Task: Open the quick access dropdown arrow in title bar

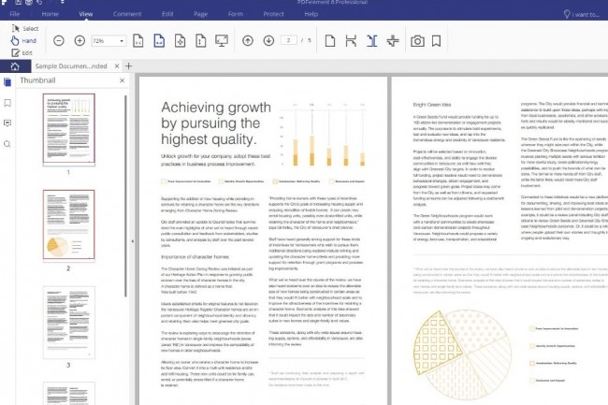Action: coord(62,2)
